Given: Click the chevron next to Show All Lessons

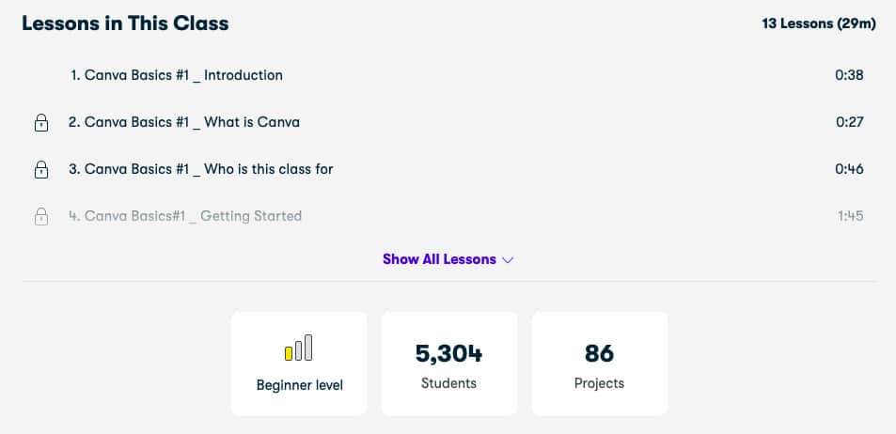Looking at the screenshot, I should click(x=508, y=260).
